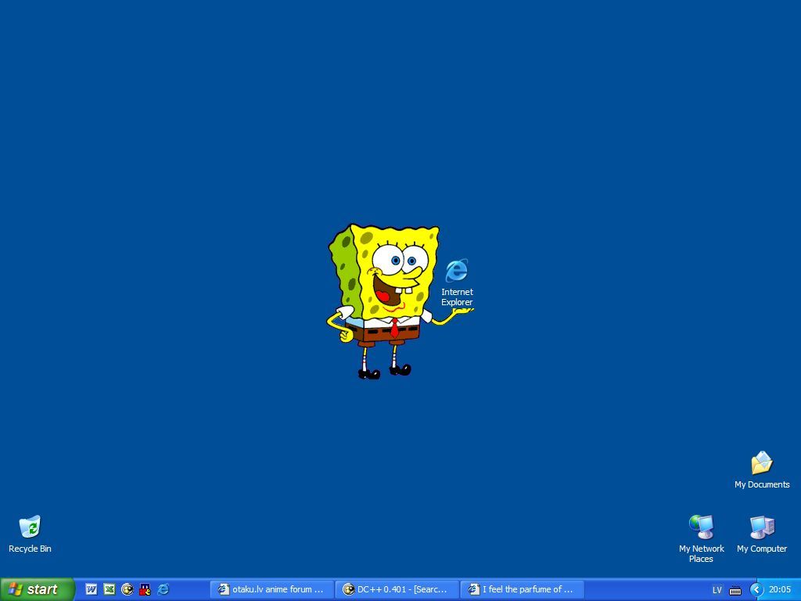The width and height of the screenshot is (801, 601).
Task: Click the 20:05 taskbar clock
Action: (x=780, y=589)
